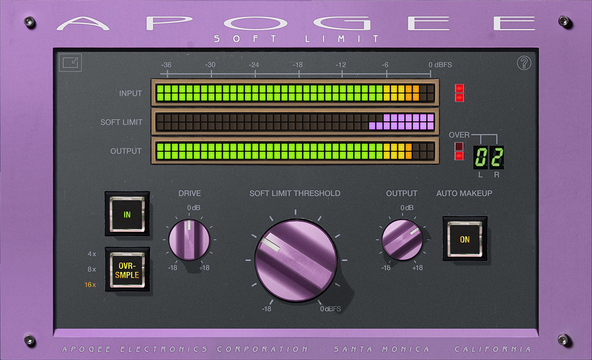Click the green Input level meter

295,93
